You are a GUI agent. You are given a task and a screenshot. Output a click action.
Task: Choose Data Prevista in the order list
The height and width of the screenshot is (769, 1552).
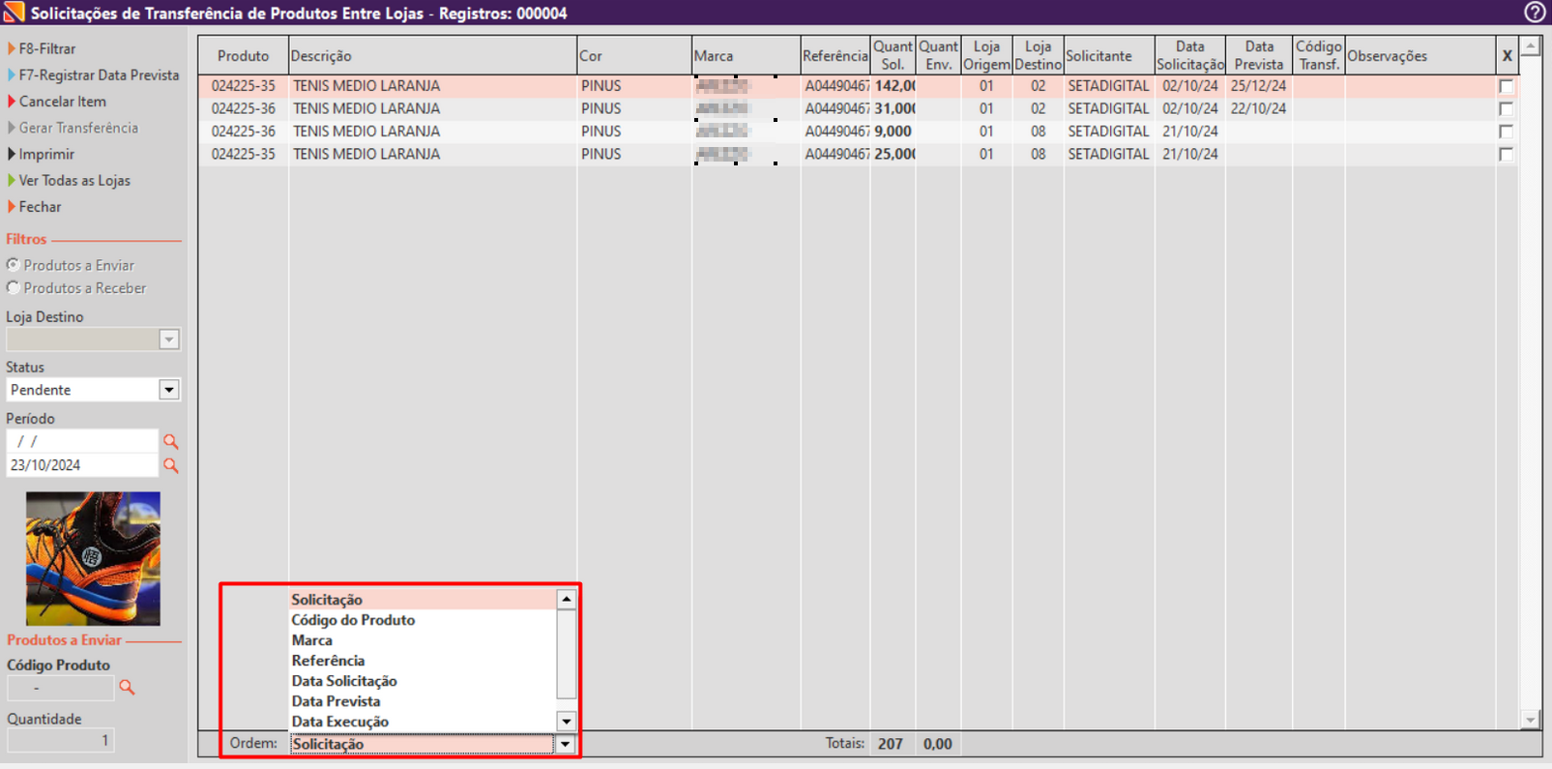(336, 701)
